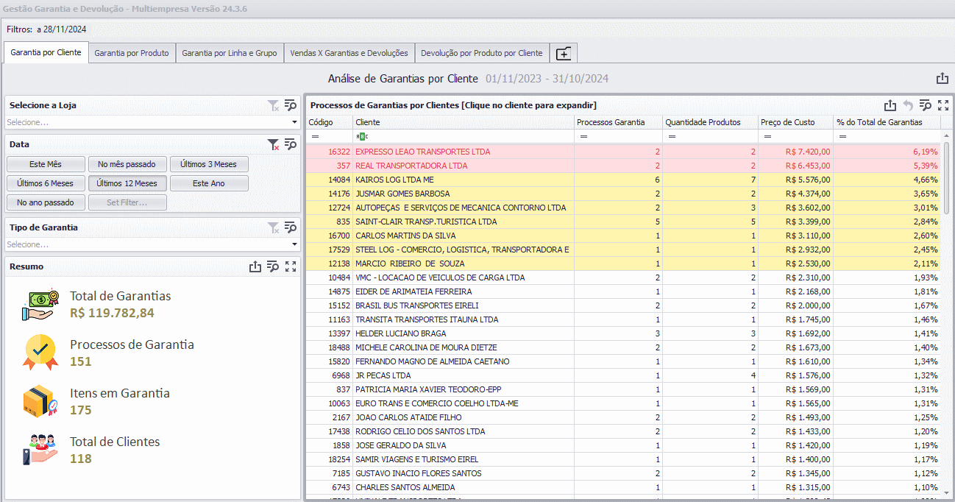Sort by Código column header
This screenshot has width=955, height=502.
[x=329, y=122]
